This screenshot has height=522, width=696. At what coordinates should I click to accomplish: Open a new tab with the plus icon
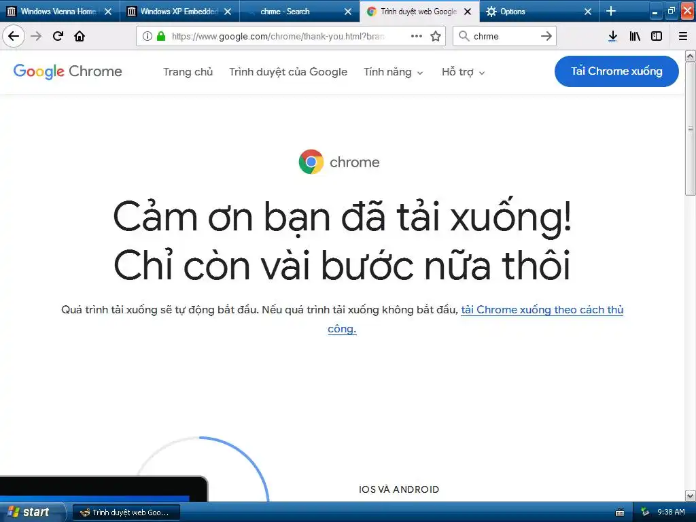click(x=611, y=11)
